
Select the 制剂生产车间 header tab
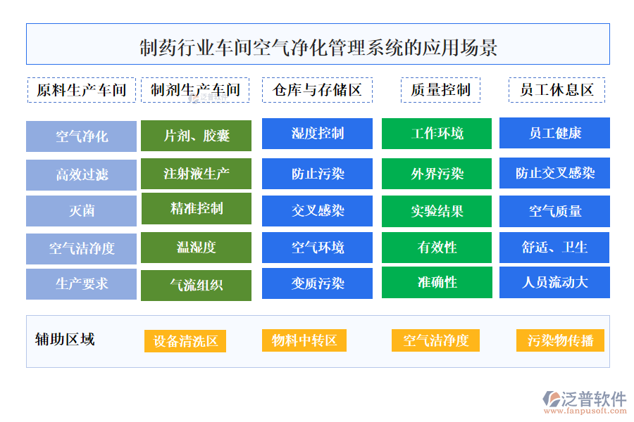click(x=195, y=90)
